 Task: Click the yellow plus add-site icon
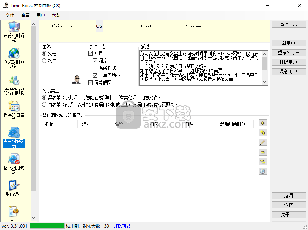click(263, 123)
